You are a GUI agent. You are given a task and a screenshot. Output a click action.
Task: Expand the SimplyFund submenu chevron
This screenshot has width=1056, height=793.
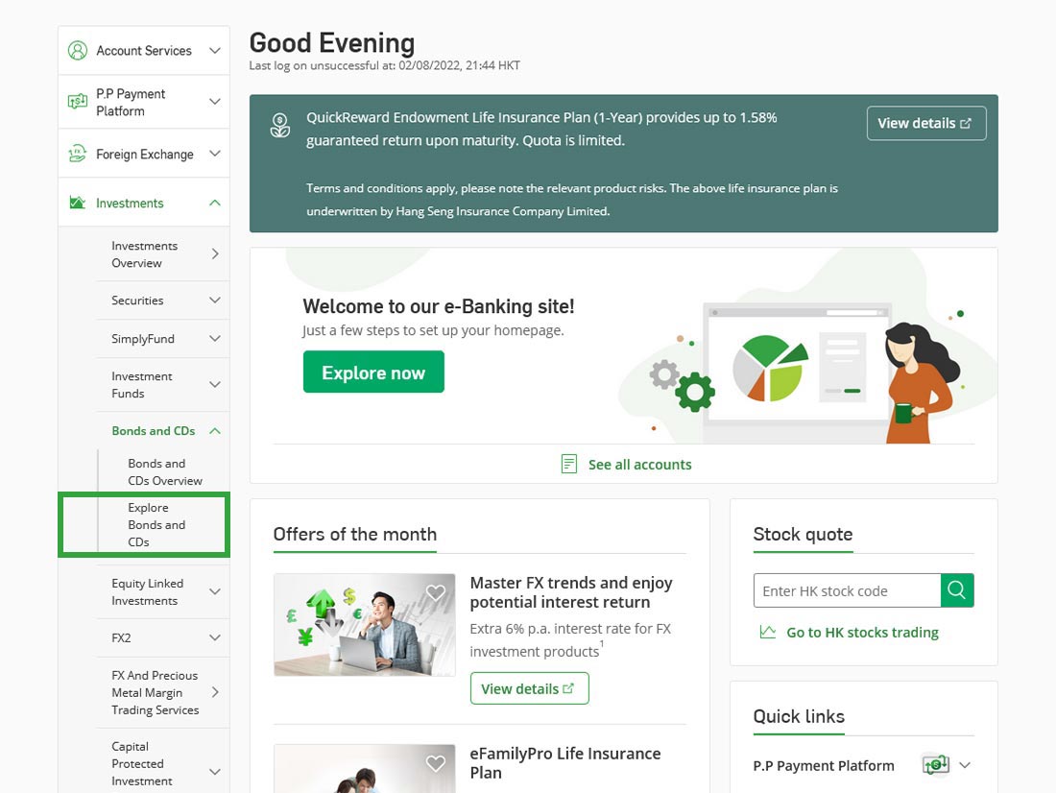215,338
